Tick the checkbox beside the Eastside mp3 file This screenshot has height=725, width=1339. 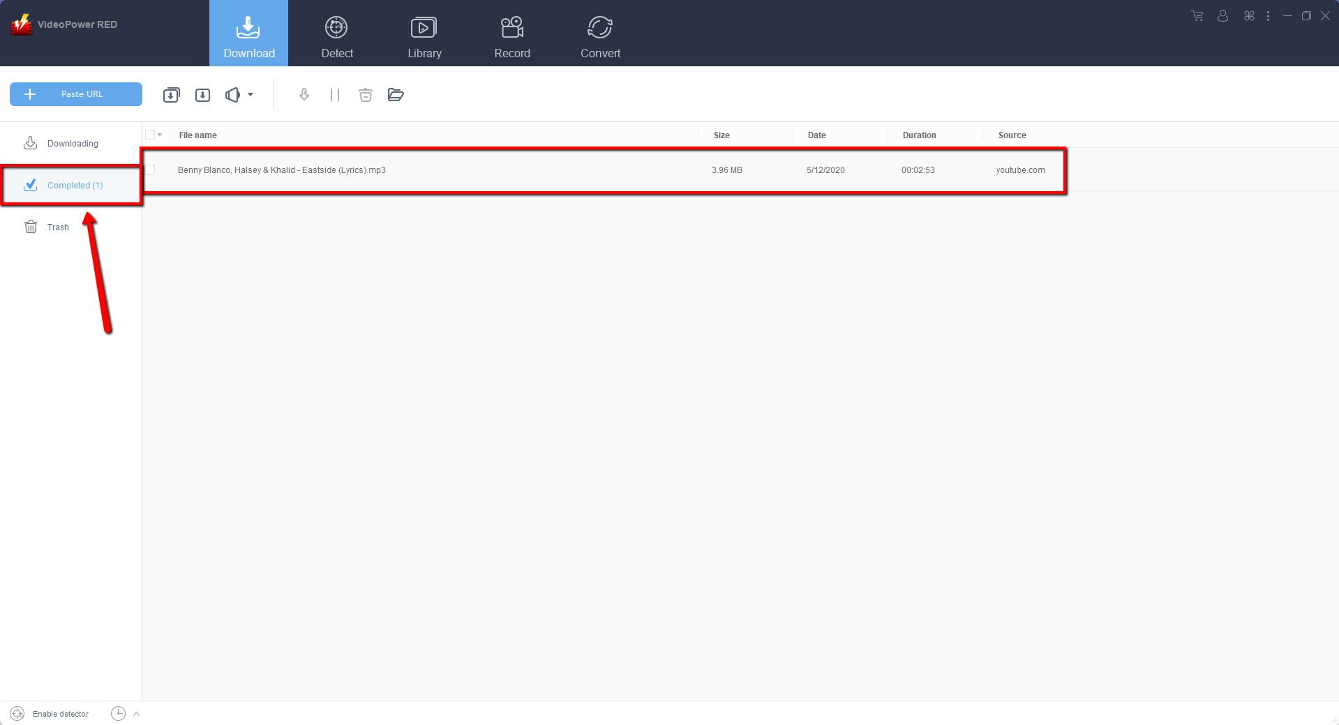coord(151,170)
